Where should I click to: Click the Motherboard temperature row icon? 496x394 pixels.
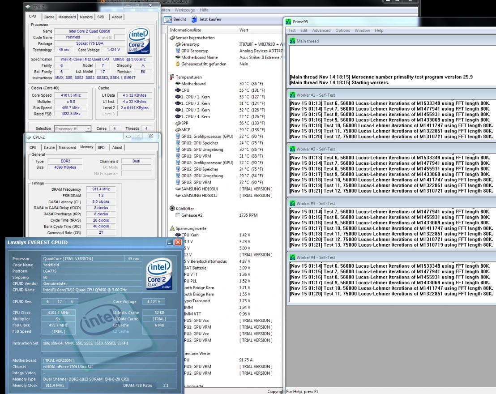[178, 84]
